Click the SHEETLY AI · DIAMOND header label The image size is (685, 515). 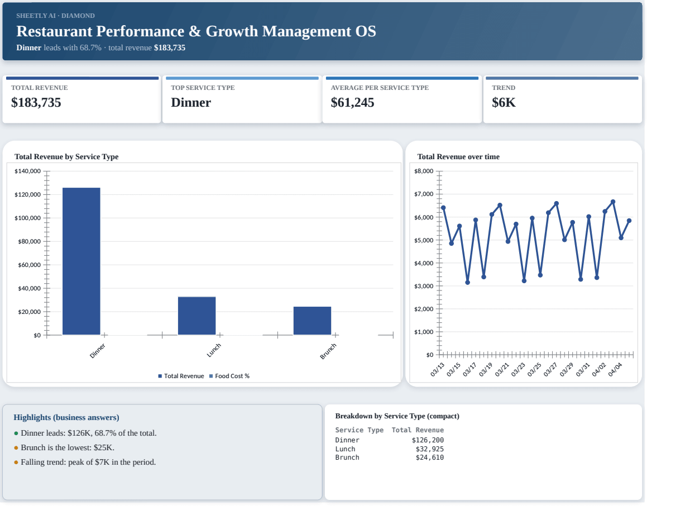click(x=55, y=16)
